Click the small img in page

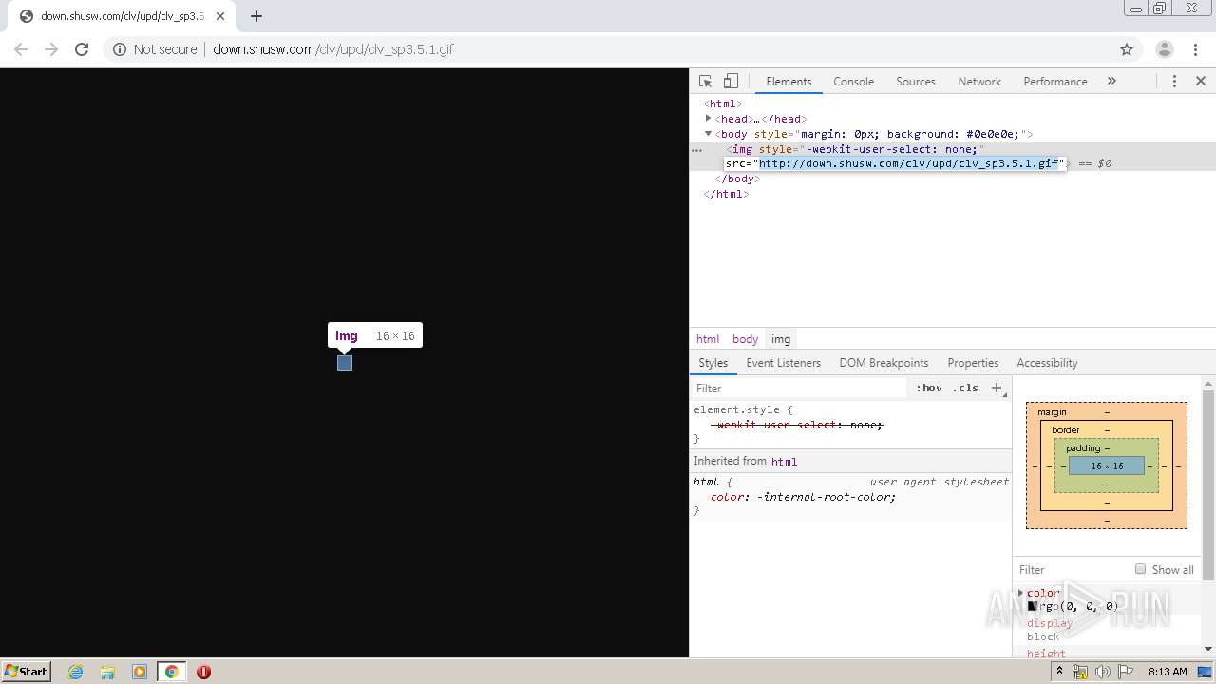click(345, 363)
